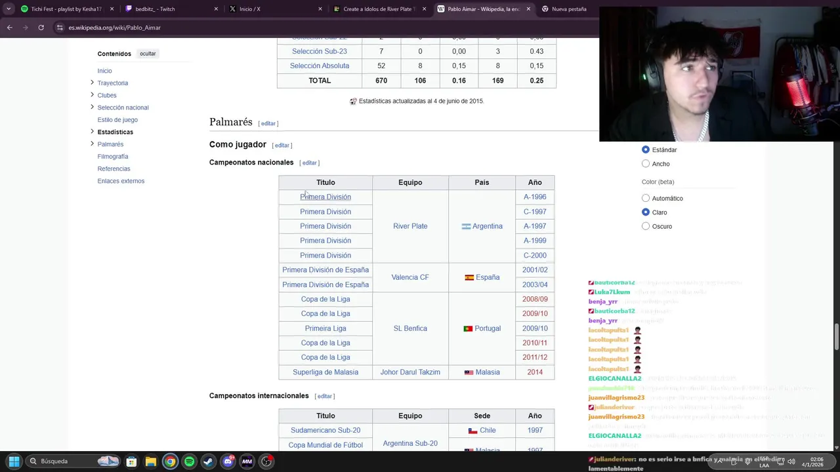
Task: Open Discord from the taskbar
Action: pos(228,461)
